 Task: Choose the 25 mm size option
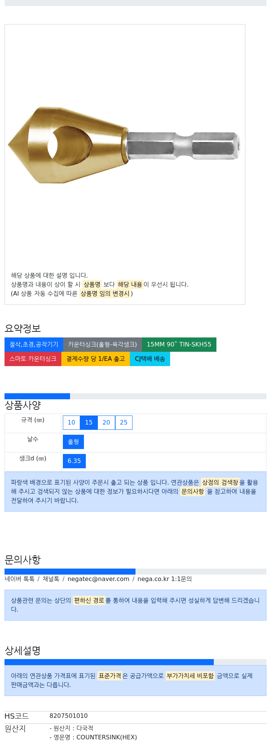coord(124,423)
